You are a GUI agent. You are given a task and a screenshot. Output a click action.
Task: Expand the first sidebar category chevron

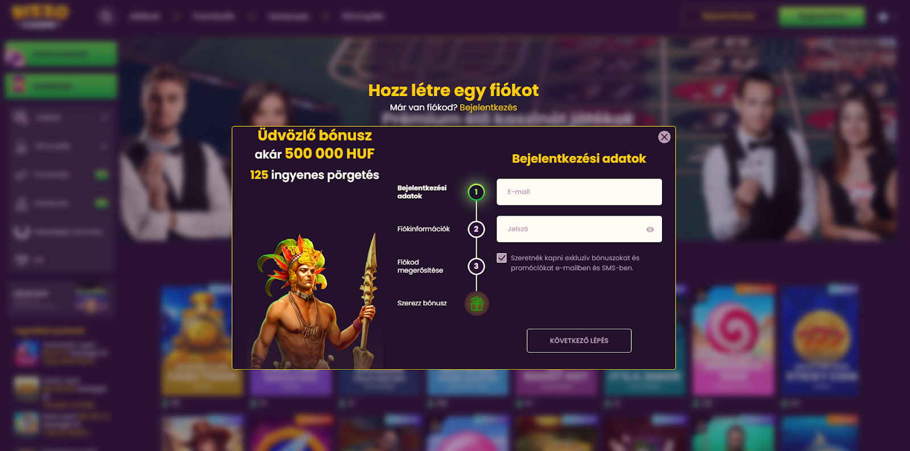coord(104,118)
